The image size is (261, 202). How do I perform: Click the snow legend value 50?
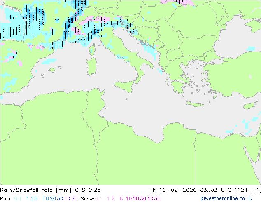click(x=157, y=199)
